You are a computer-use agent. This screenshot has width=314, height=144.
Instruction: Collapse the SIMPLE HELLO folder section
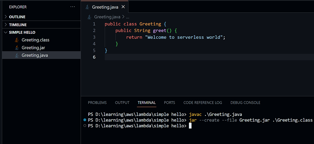pyautogui.click(x=41, y=32)
